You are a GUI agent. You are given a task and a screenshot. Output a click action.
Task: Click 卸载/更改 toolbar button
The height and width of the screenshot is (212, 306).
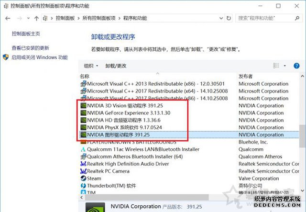tap(116, 66)
